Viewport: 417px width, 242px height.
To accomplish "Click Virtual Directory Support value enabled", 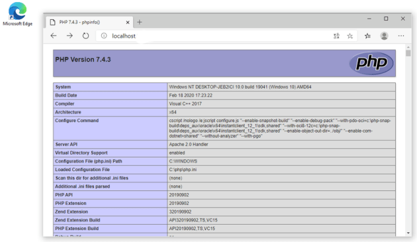I will pos(177,153).
